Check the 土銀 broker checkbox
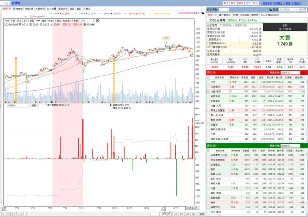 (x=208, y=134)
